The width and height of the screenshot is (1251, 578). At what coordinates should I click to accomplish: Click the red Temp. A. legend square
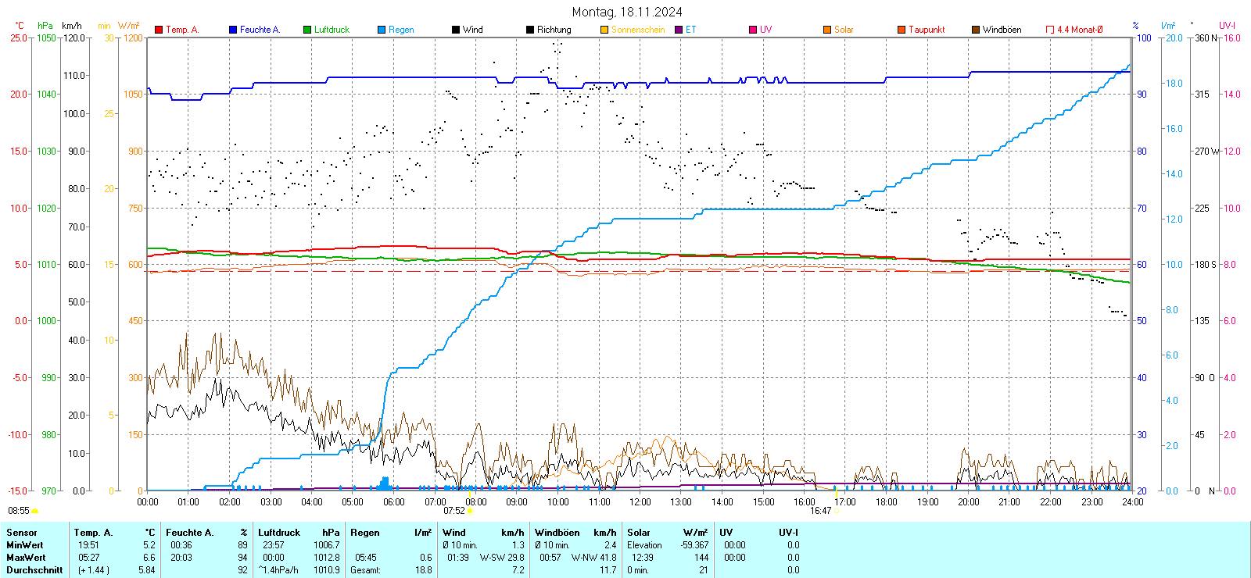[x=159, y=30]
